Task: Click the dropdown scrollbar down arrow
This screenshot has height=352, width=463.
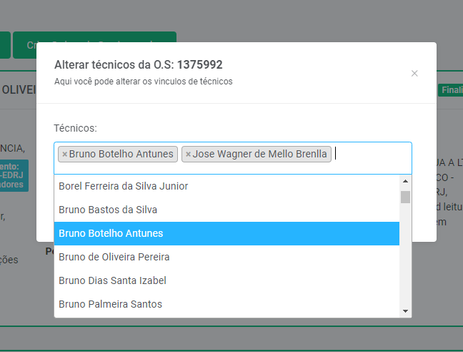Action: (405, 311)
